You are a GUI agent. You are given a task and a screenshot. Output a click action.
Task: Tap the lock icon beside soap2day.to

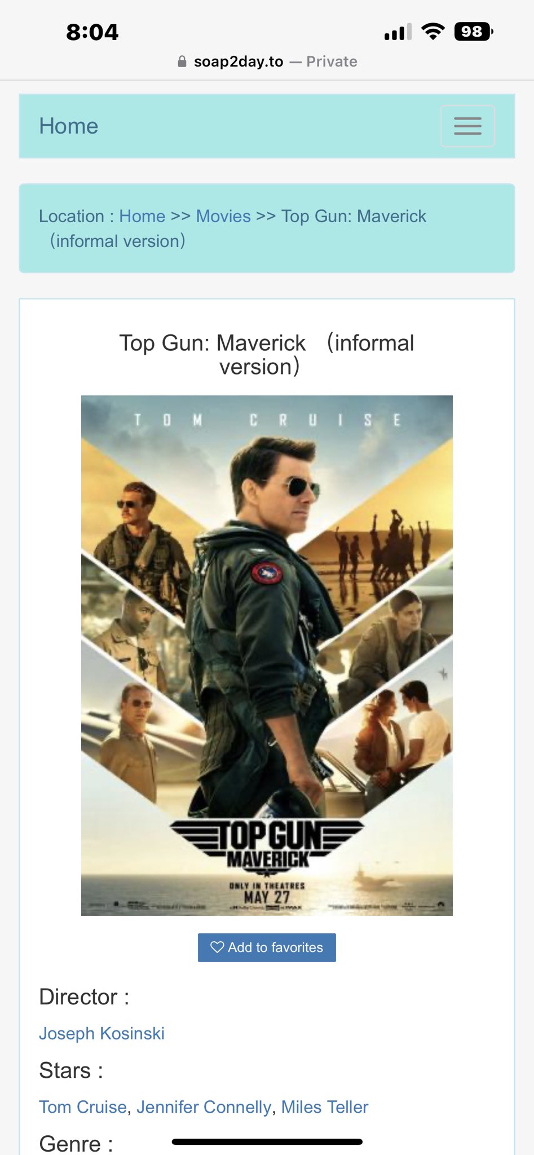(x=182, y=61)
